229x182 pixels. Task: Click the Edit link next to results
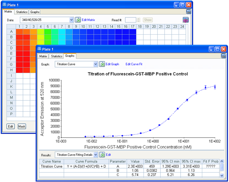[108, 155]
